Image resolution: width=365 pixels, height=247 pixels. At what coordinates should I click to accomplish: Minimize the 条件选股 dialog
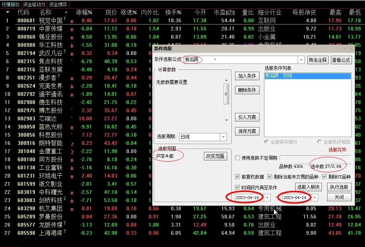click(344, 48)
